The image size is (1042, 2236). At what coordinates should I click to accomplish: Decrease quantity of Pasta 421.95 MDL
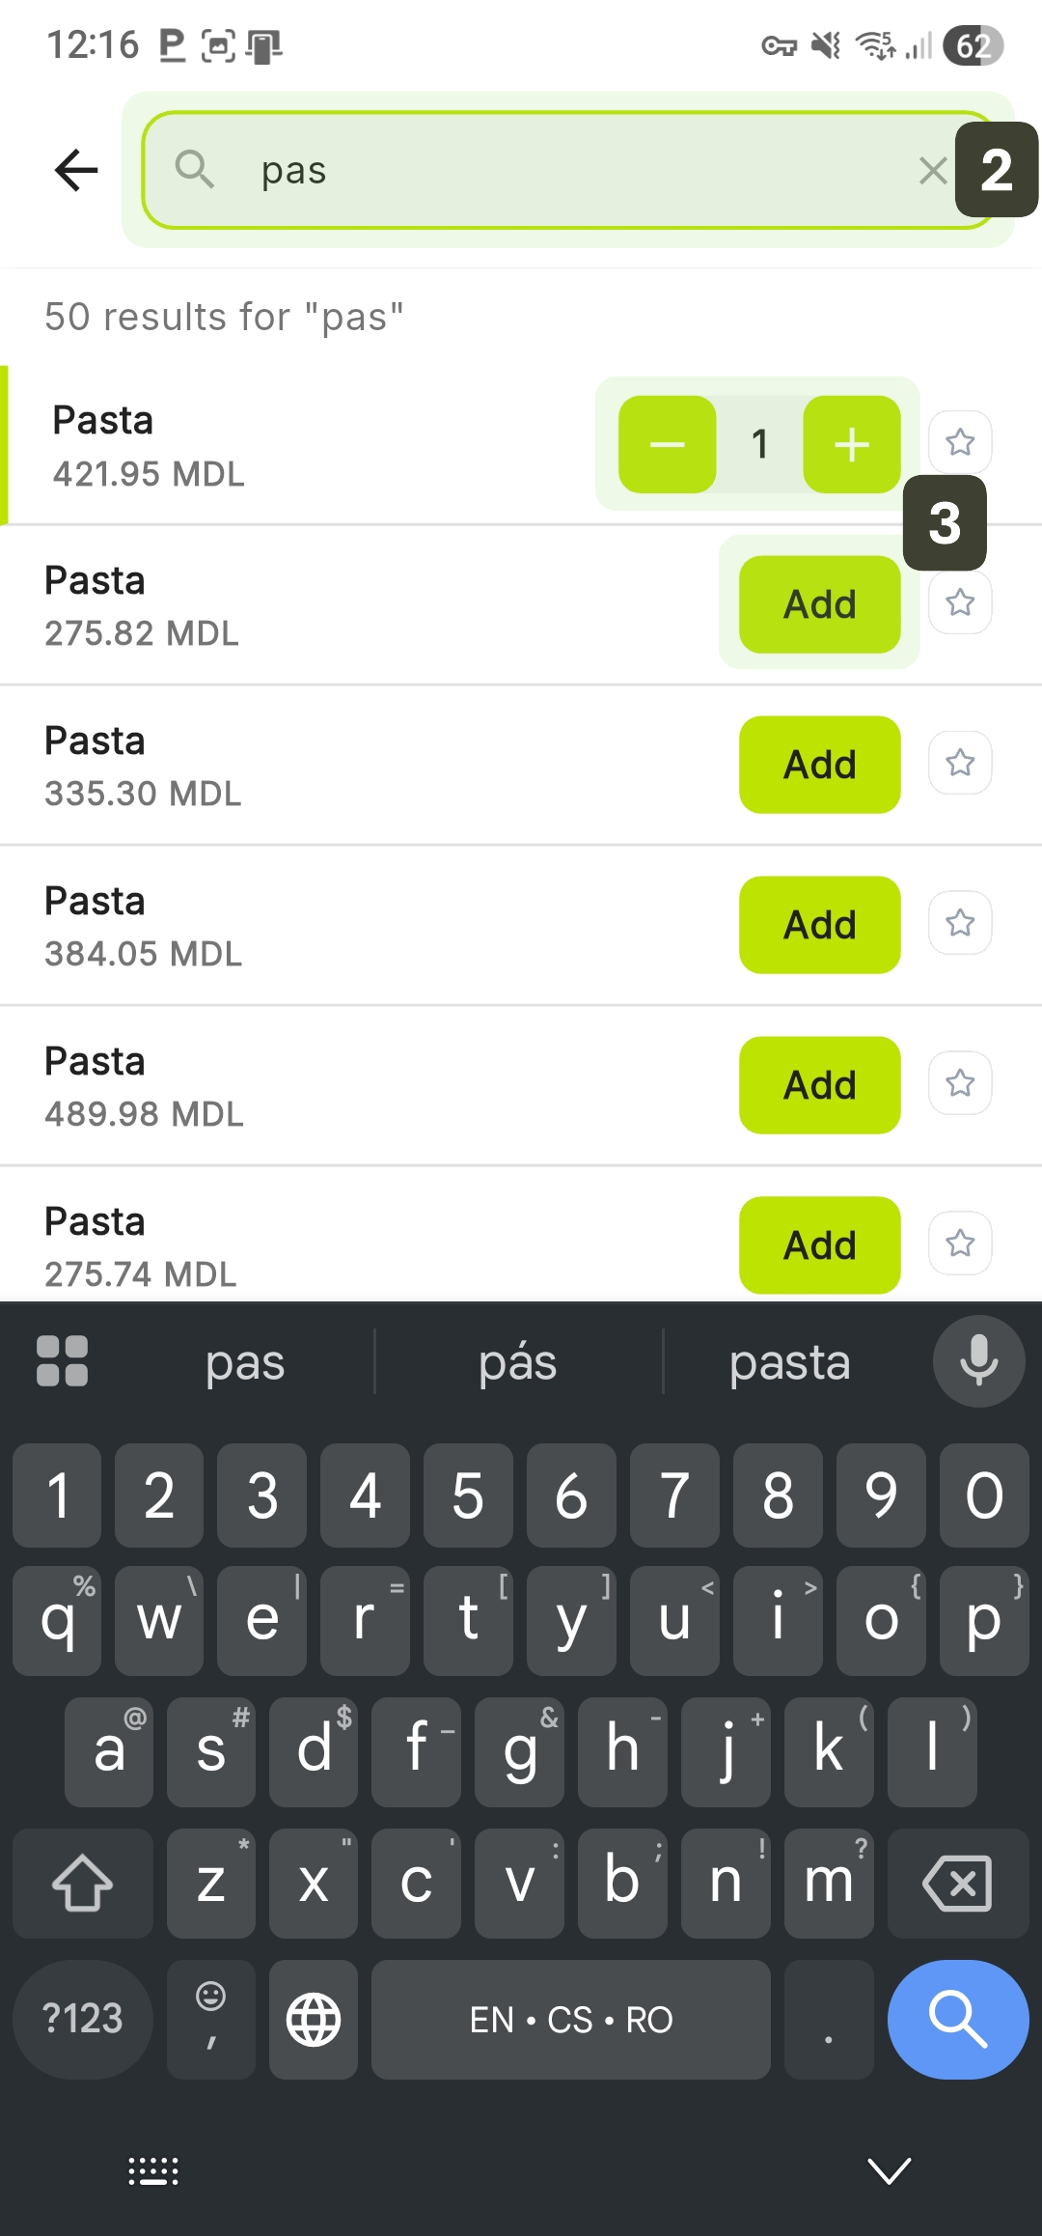click(x=667, y=444)
